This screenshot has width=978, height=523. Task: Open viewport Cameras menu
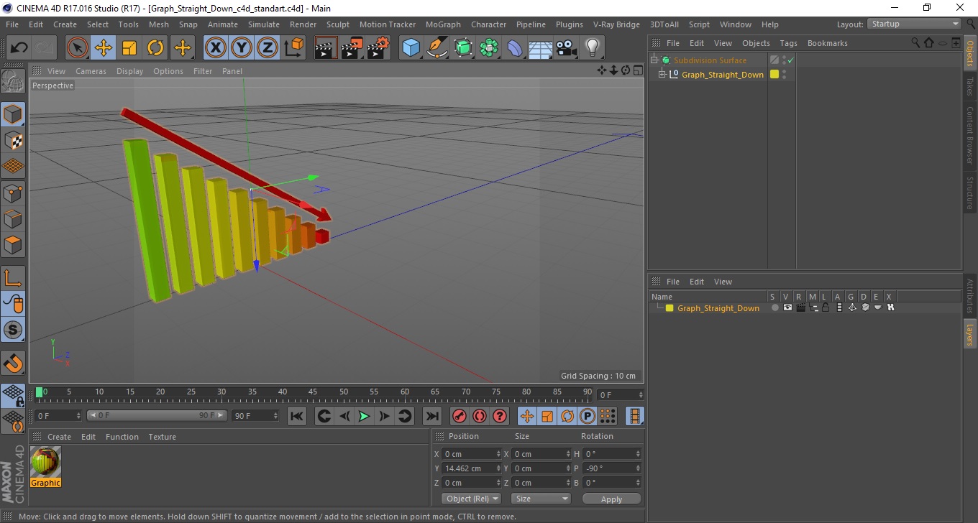click(x=91, y=71)
